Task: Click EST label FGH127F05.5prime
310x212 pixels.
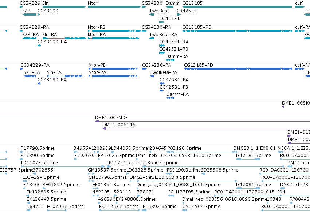Action: (189, 192)
